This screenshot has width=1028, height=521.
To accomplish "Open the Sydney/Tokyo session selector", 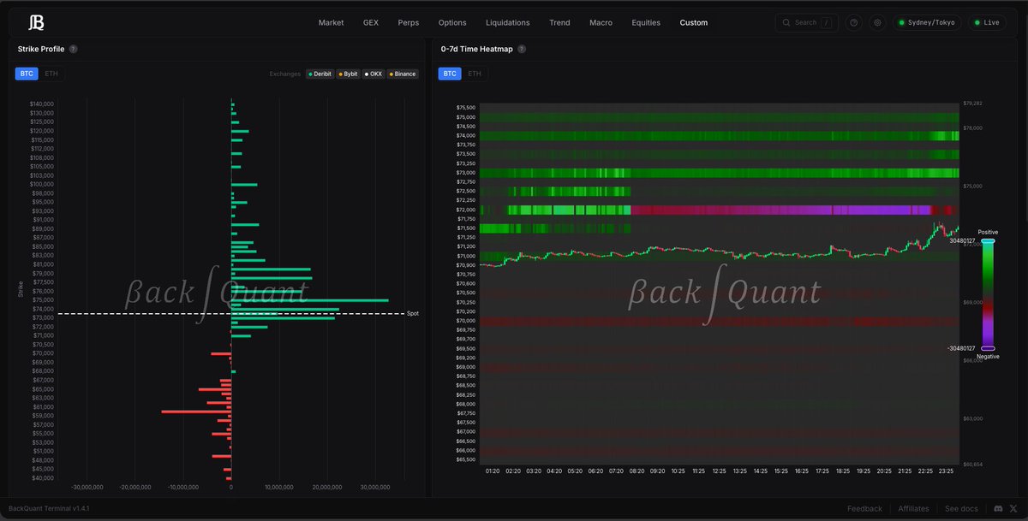I will (927, 22).
